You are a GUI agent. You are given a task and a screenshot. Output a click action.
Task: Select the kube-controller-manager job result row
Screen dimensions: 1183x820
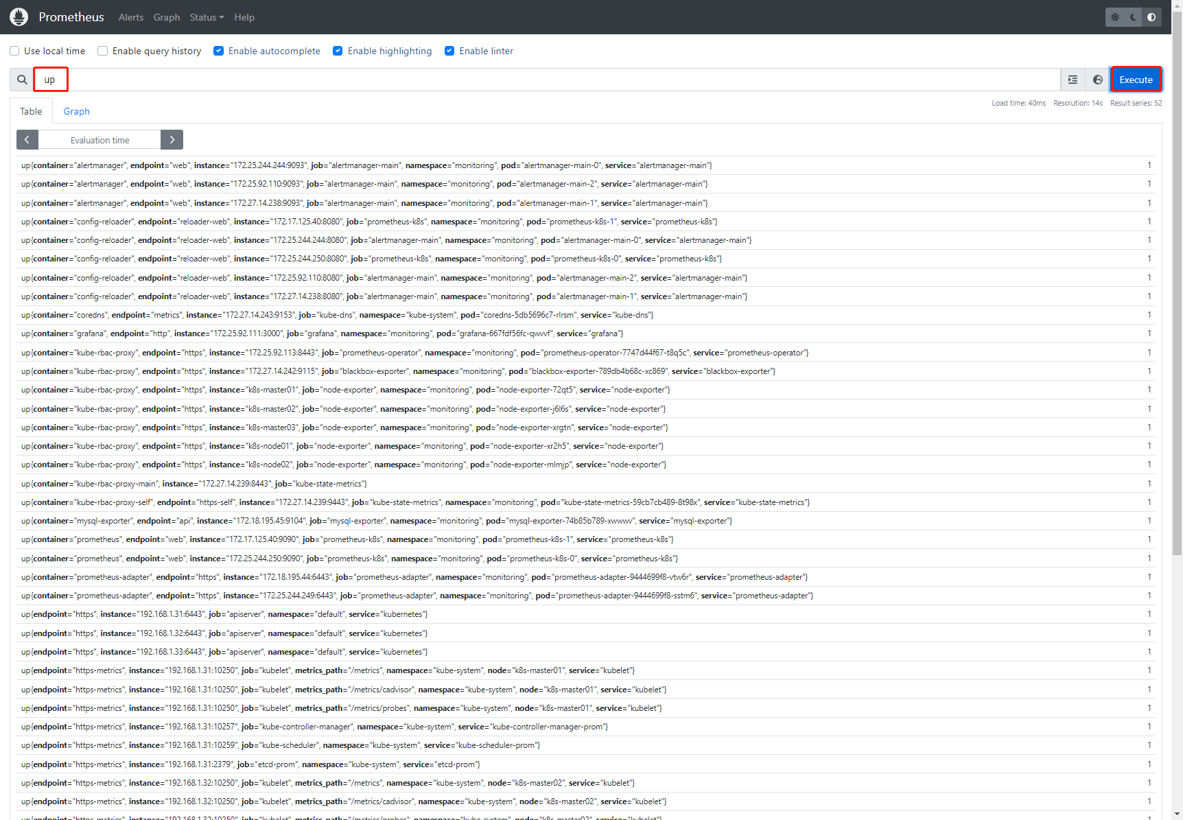tap(586, 727)
